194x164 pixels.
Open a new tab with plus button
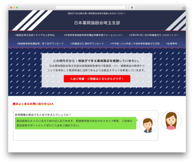click(184, 9)
